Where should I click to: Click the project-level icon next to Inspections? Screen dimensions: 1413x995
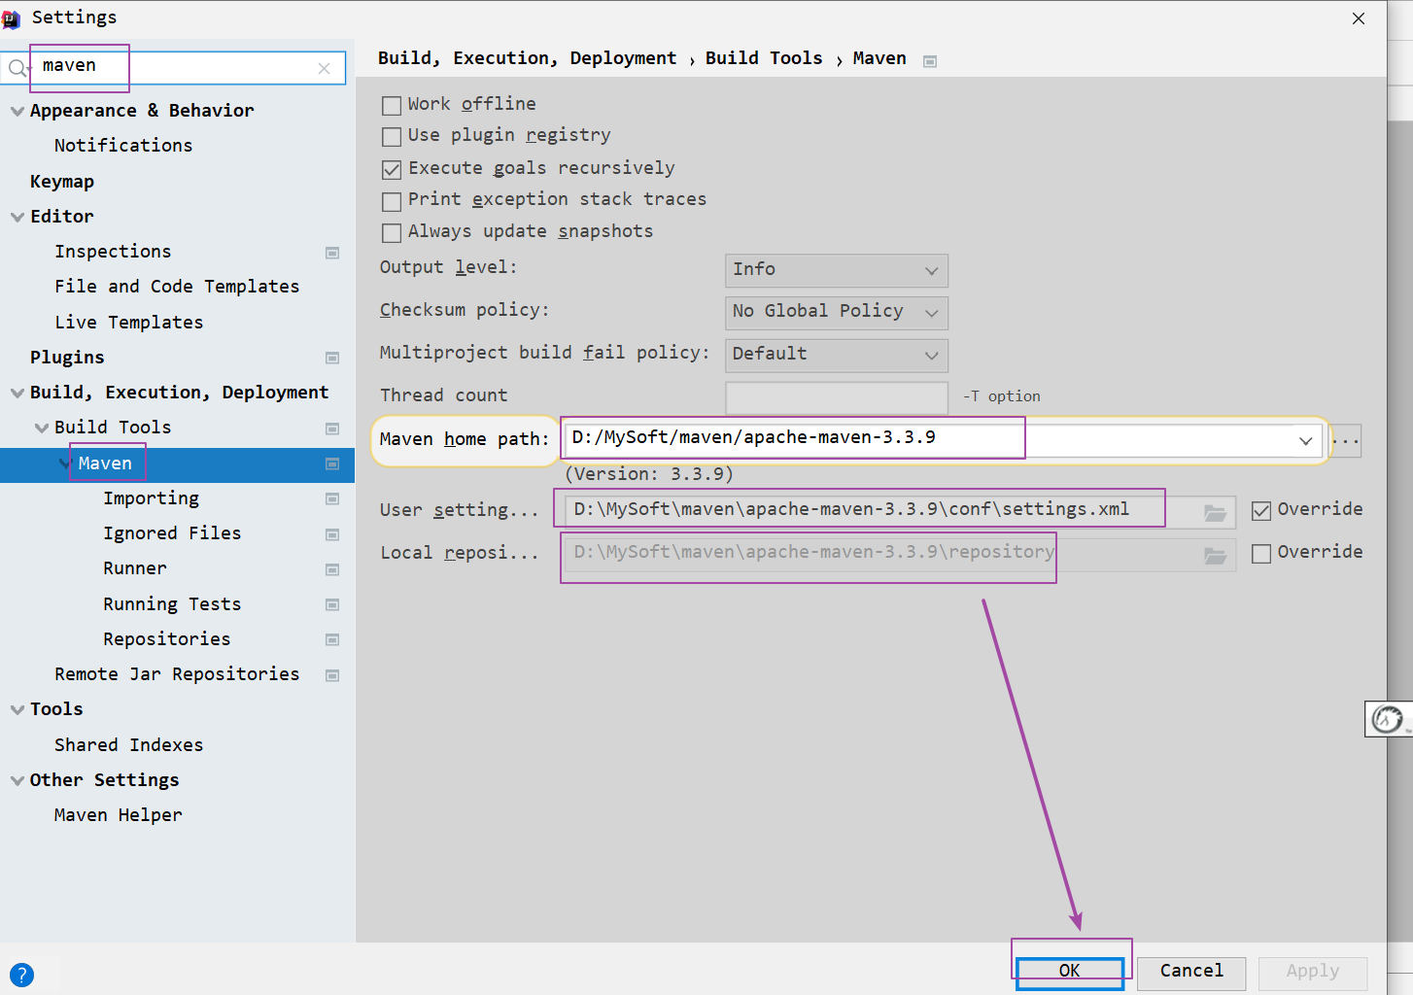click(x=332, y=253)
